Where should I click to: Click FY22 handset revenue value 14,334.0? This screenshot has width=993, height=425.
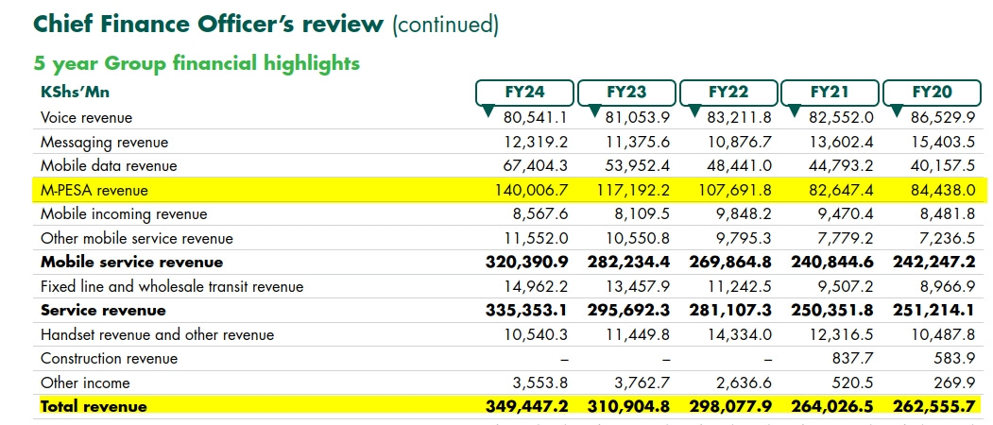740,335
